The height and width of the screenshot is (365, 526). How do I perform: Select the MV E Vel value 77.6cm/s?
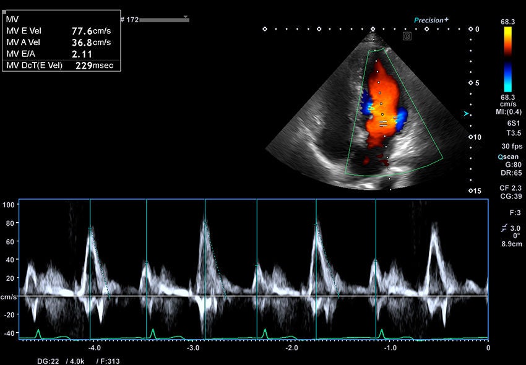click(91, 31)
